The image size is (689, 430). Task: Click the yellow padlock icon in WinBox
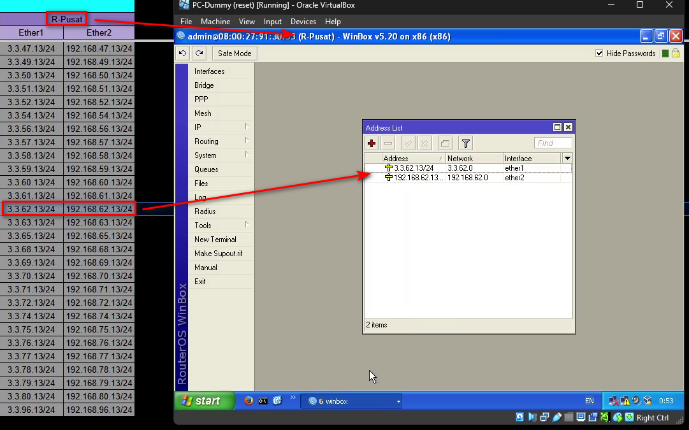[676, 53]
